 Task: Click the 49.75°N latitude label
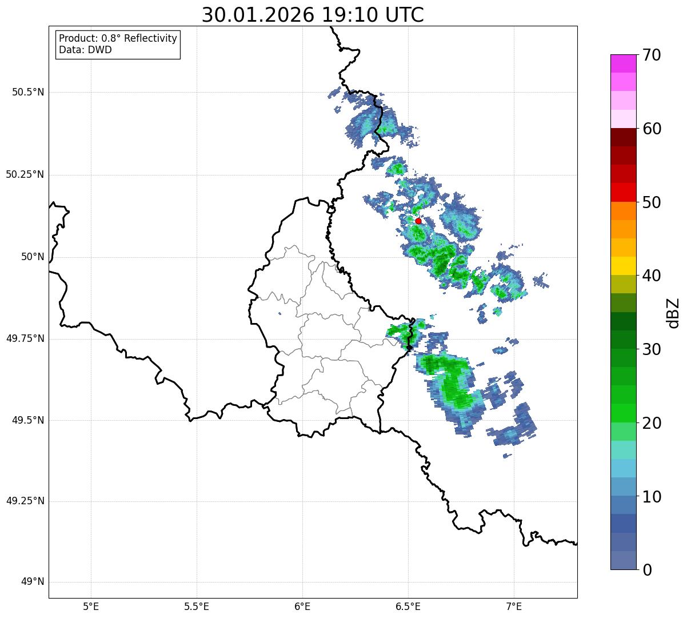click(25, 338)
